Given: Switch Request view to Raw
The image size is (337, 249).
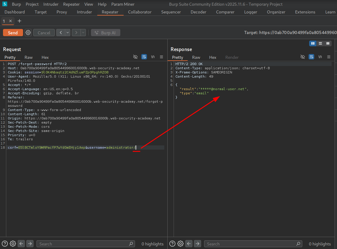Looking at the screenshot, I should coord(28,57).
